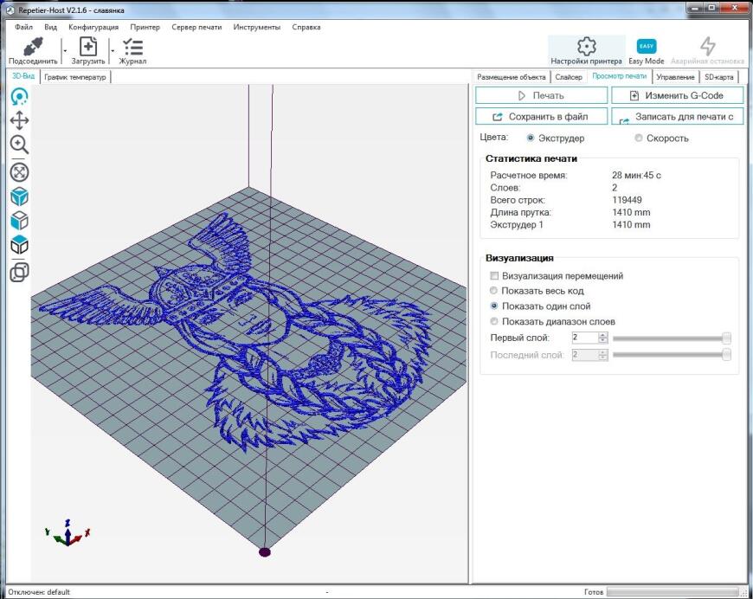Expand dropdown arrow beside Загрузить

(x=113, y=50)
